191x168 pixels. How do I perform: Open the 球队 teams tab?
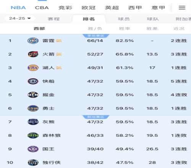point(153,19)
